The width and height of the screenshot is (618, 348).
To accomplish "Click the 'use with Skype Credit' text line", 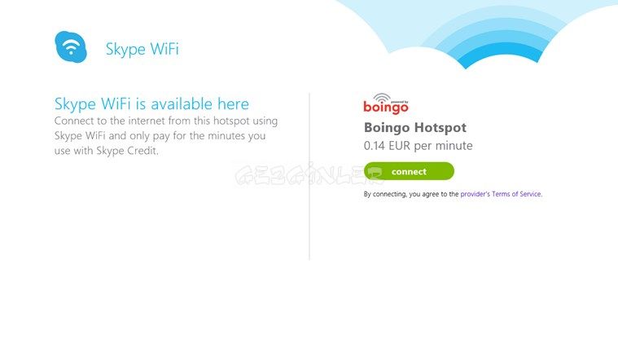I will click(x=107, y=151).
